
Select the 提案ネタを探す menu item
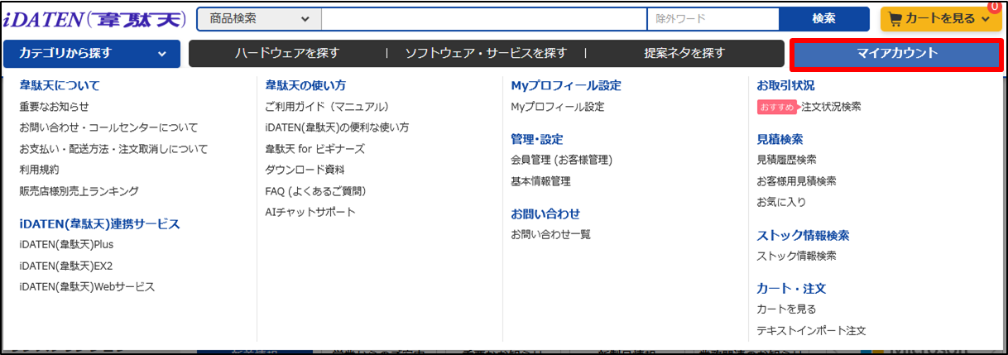(684, 54)
